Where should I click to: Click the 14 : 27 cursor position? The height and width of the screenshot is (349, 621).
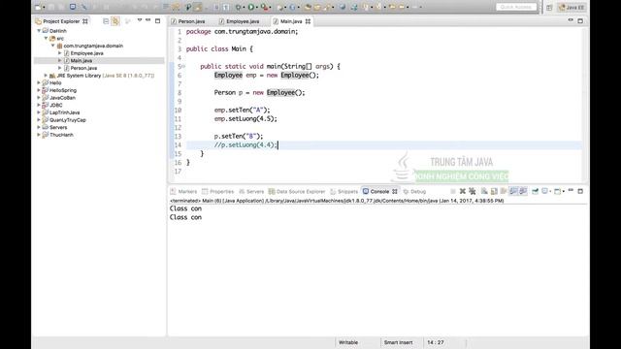[436, 342]
